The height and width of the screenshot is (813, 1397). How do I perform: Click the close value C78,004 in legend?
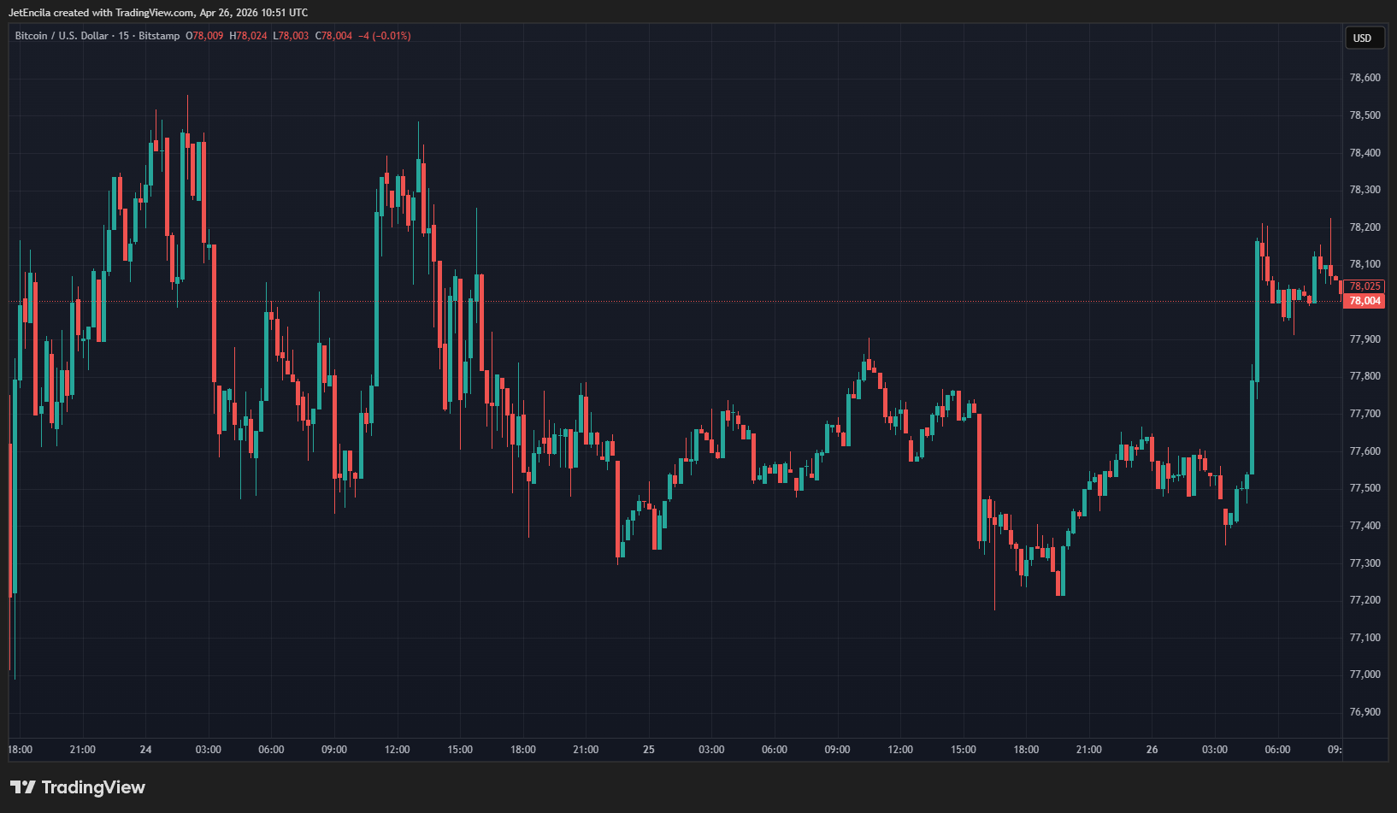click(333, 36)
